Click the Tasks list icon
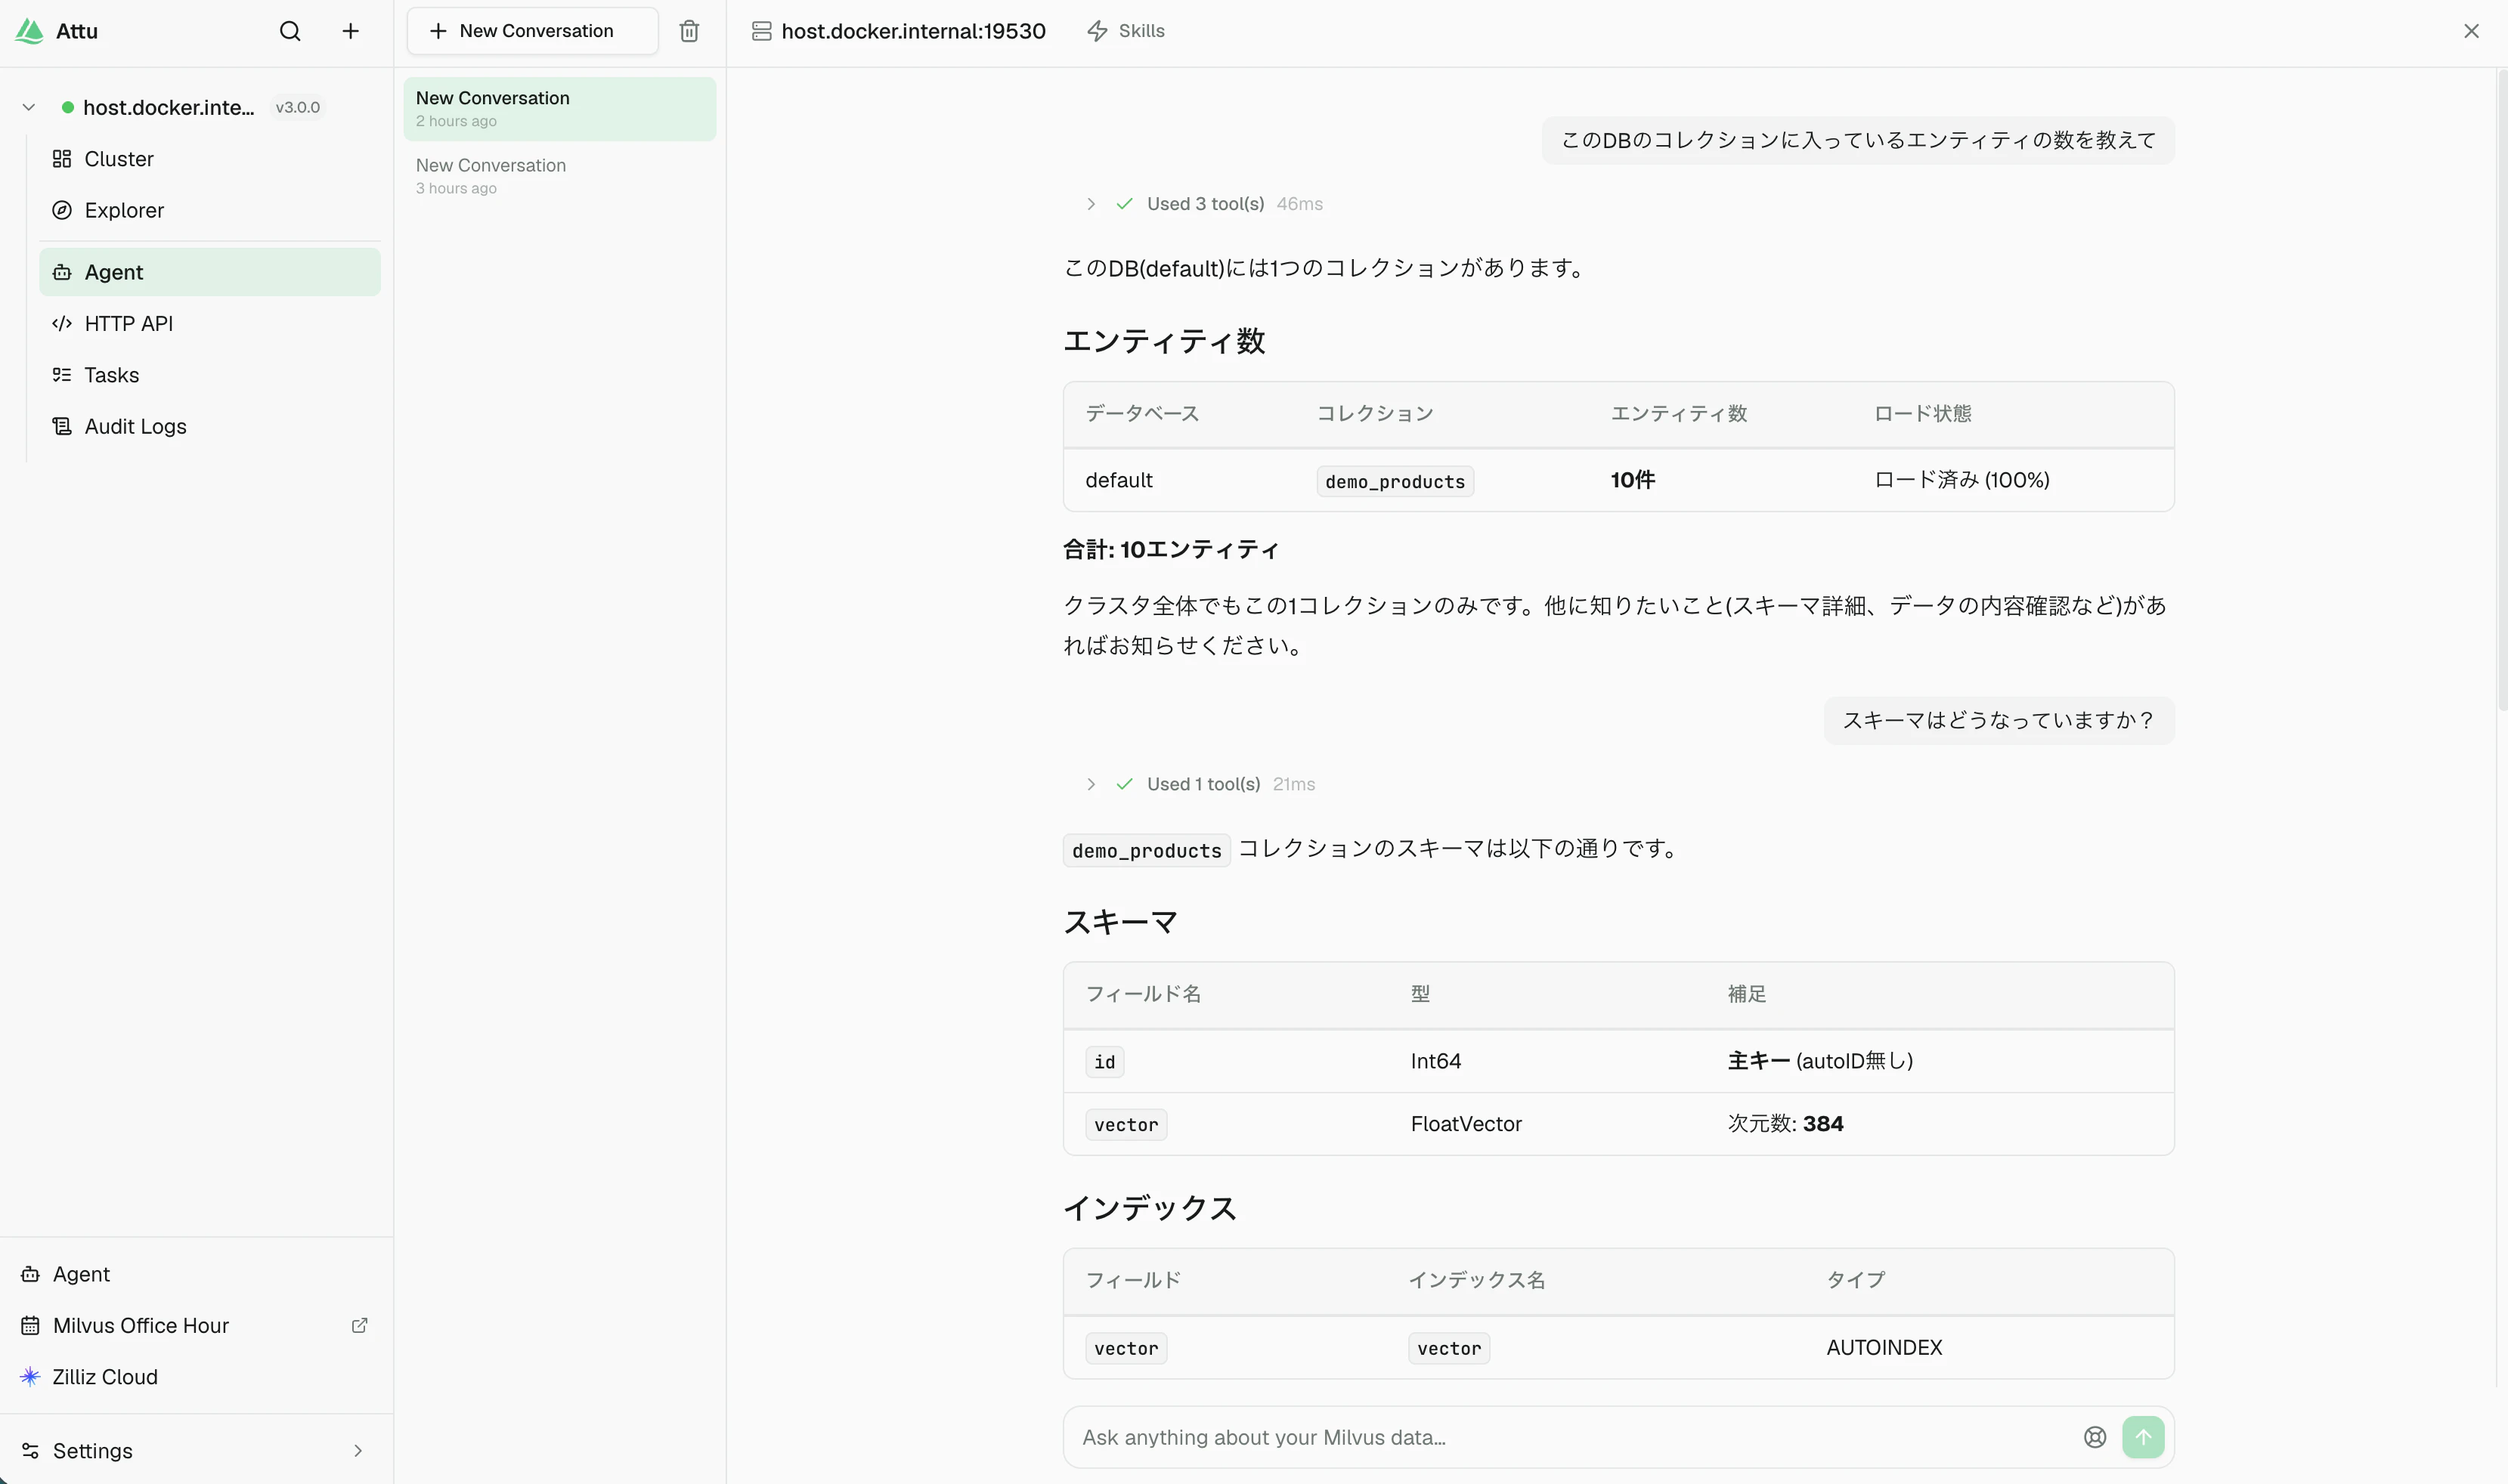2508x1484 pixels. tap(62, 375)
